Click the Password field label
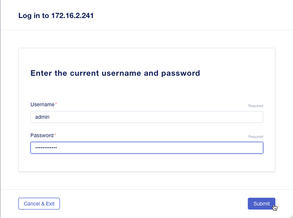The height and width of the screenshot is (218, 293). tap(42, 135)
